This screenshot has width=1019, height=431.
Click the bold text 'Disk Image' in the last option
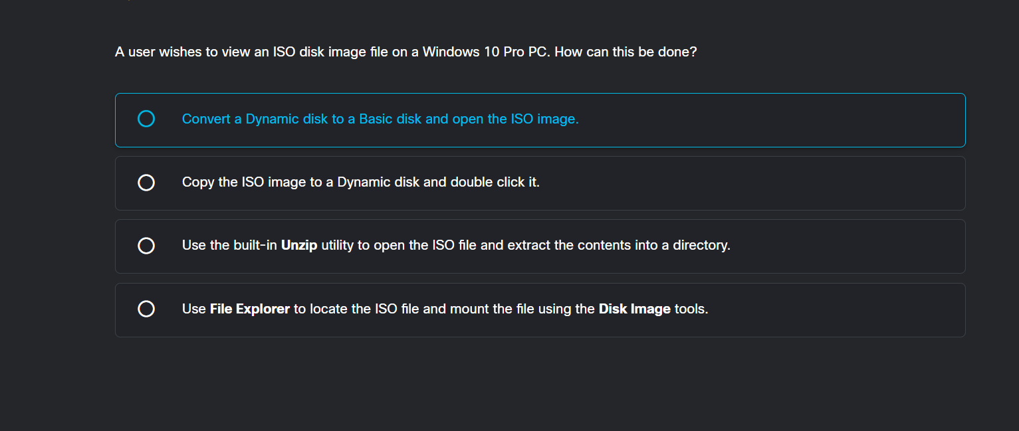click(635, 309)
